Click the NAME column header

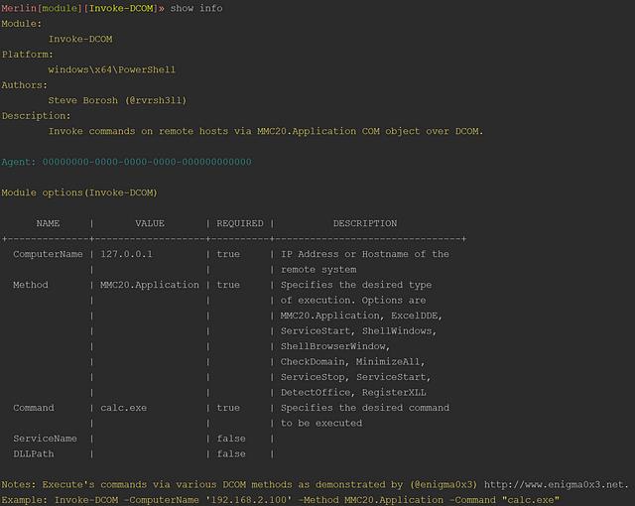(48, 223)
